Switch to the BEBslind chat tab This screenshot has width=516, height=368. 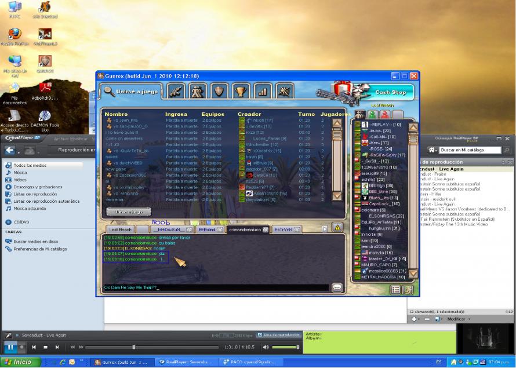(207, 229)
